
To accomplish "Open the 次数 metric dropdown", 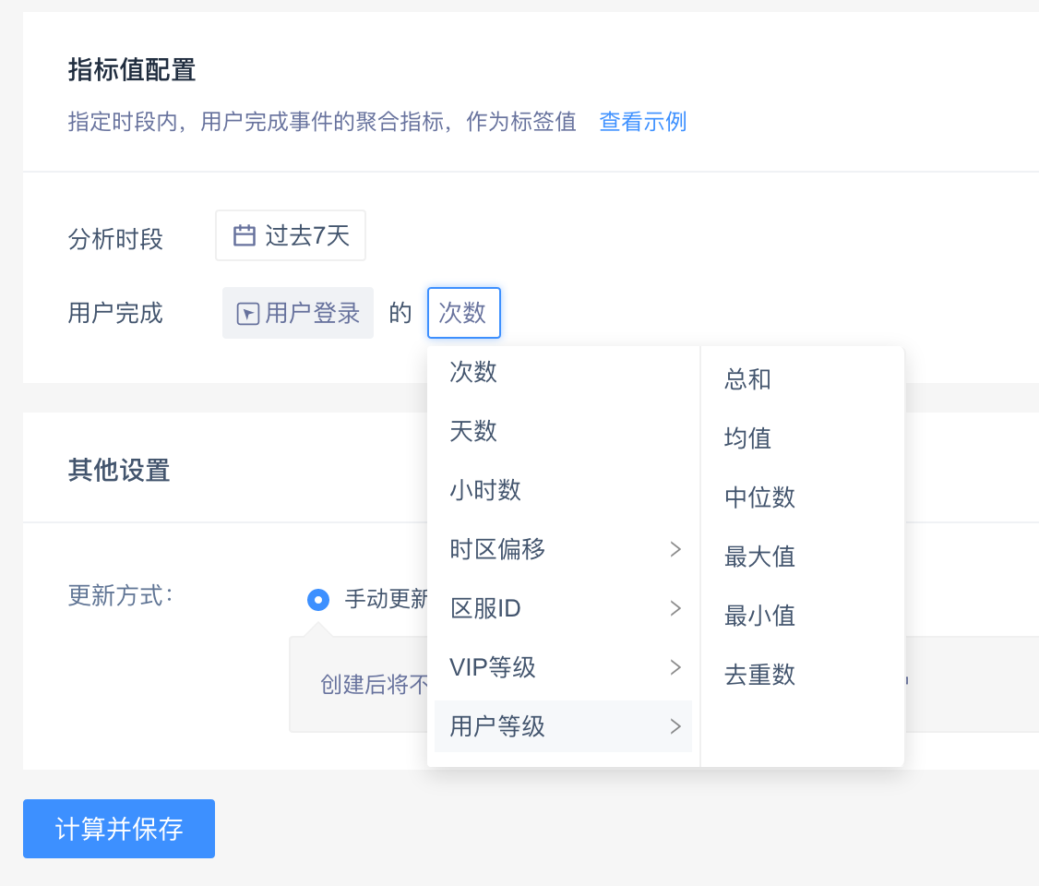I will click(x=463, y=313).
